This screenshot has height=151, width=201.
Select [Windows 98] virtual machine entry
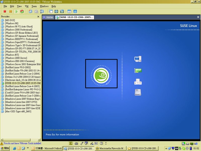(x=12, y=23)
